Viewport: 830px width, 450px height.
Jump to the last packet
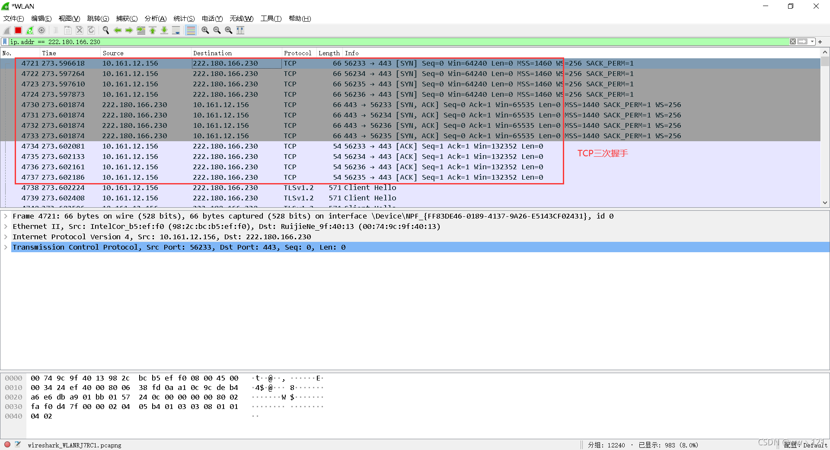[164, 30]
